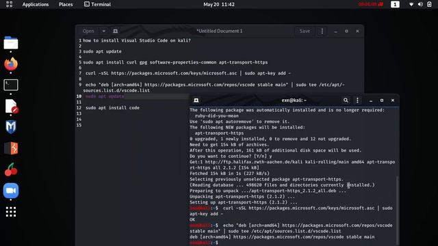Show all applications grid in dock
The width and height of the screenshot is (438, 246).
point(11,212)
